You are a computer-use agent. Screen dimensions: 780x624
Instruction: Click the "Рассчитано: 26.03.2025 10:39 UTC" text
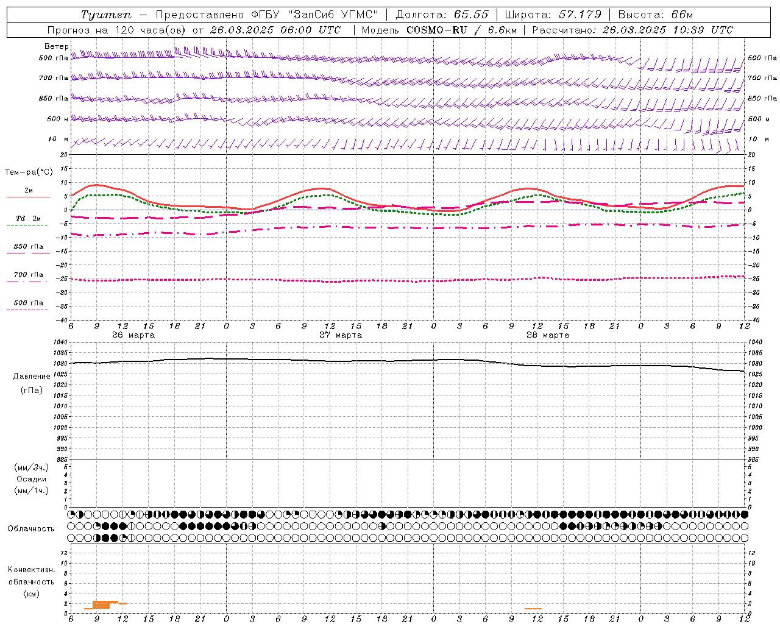point(633,30)
